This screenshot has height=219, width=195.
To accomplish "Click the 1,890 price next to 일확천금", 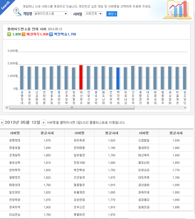I will [x=176, y=207].
